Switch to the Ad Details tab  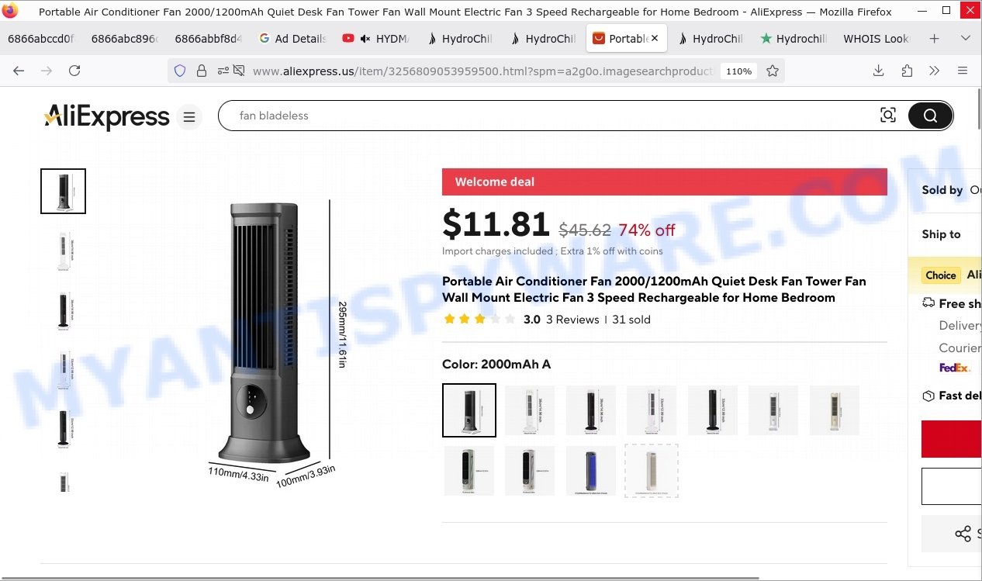point(292,39)
